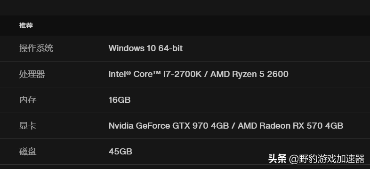Screen dimensions: 370x169
Task: Select the Windows 10 64-bit value
Action: click(x=145, y=48)
